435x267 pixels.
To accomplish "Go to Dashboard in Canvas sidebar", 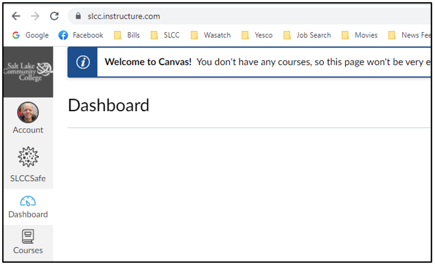I will [x=28, y=207].
